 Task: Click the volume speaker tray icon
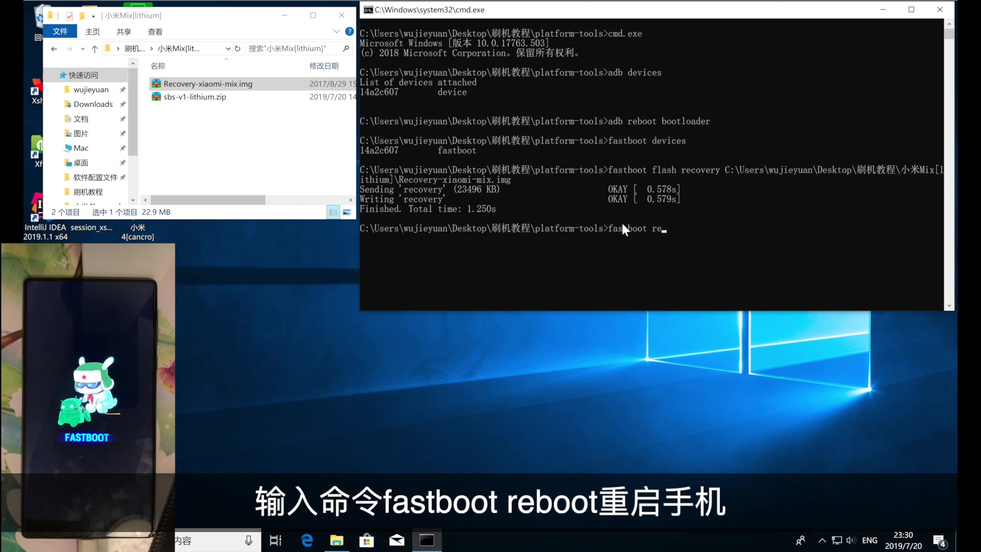[x=851, y=540]
